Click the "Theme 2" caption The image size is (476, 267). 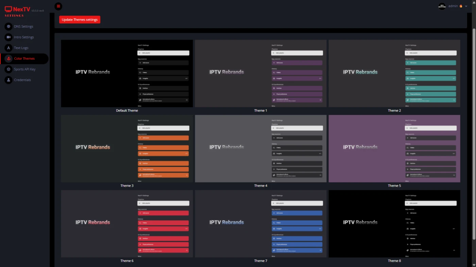pyautogui.click(x=394, y=111)
